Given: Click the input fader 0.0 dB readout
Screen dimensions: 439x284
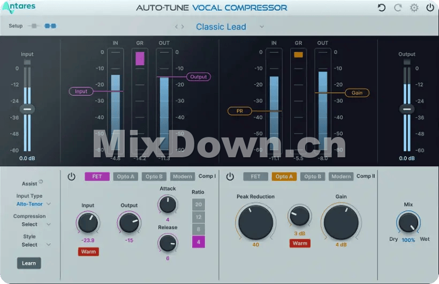Looking at the screenshot, I should (27, 158).
